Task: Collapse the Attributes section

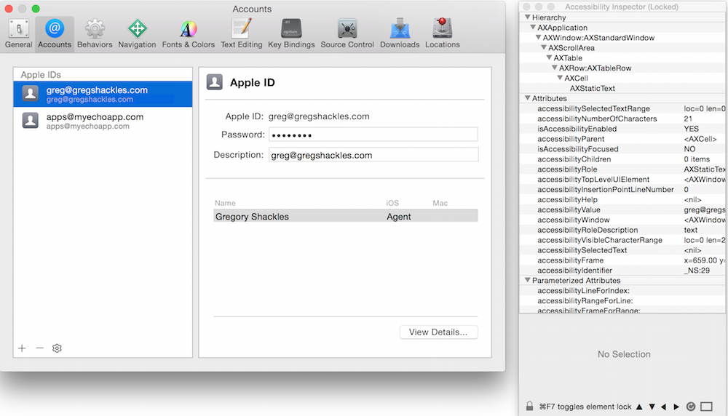Action: pos(527,98)
